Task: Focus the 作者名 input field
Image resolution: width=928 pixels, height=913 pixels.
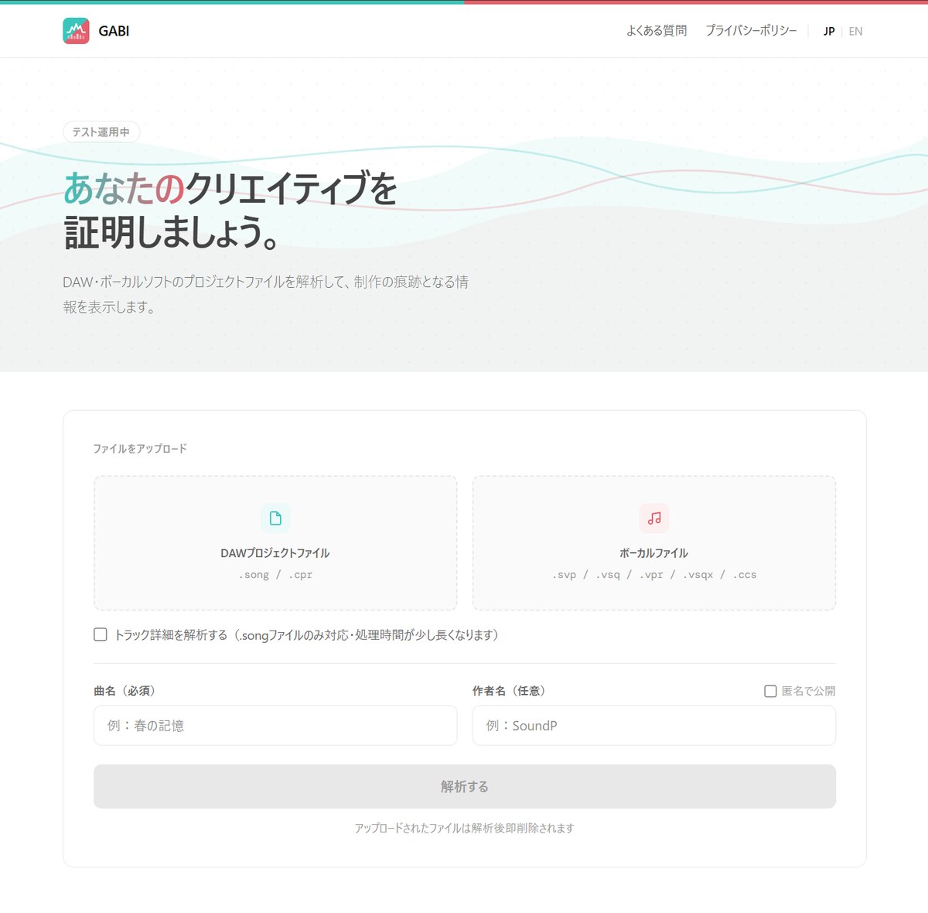Action: point(654,725)
